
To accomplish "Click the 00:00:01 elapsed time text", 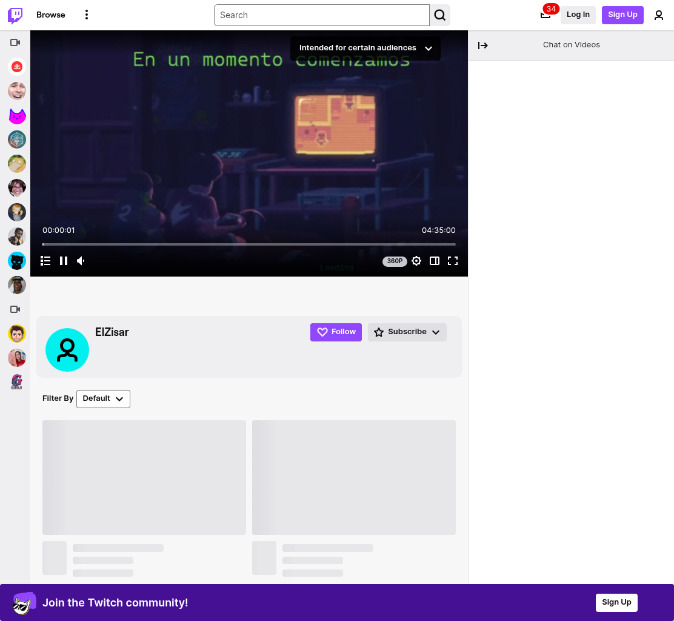I will 58,230.
